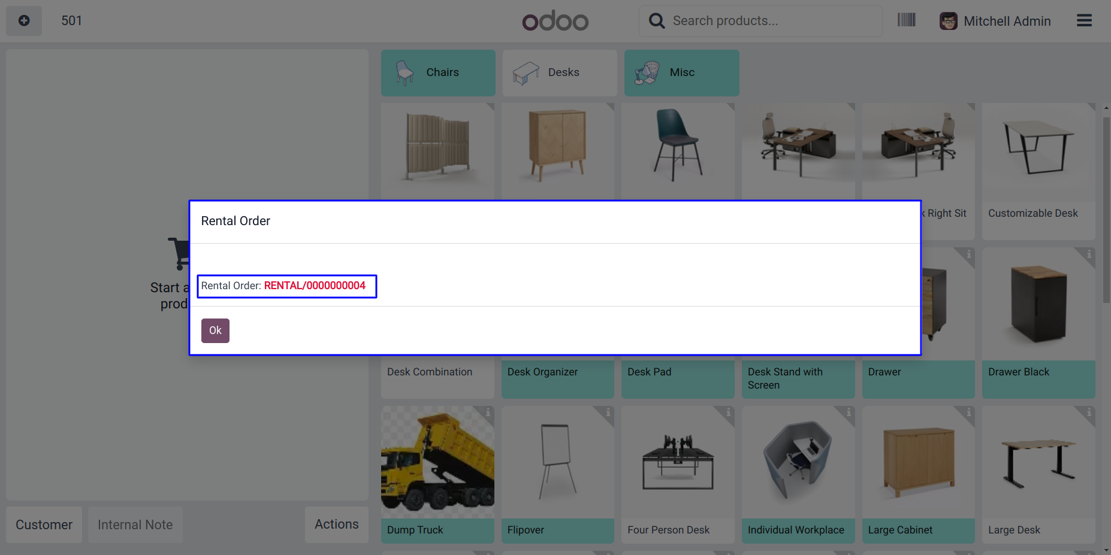
Task: Select the Chairs category
Action: 438,73
